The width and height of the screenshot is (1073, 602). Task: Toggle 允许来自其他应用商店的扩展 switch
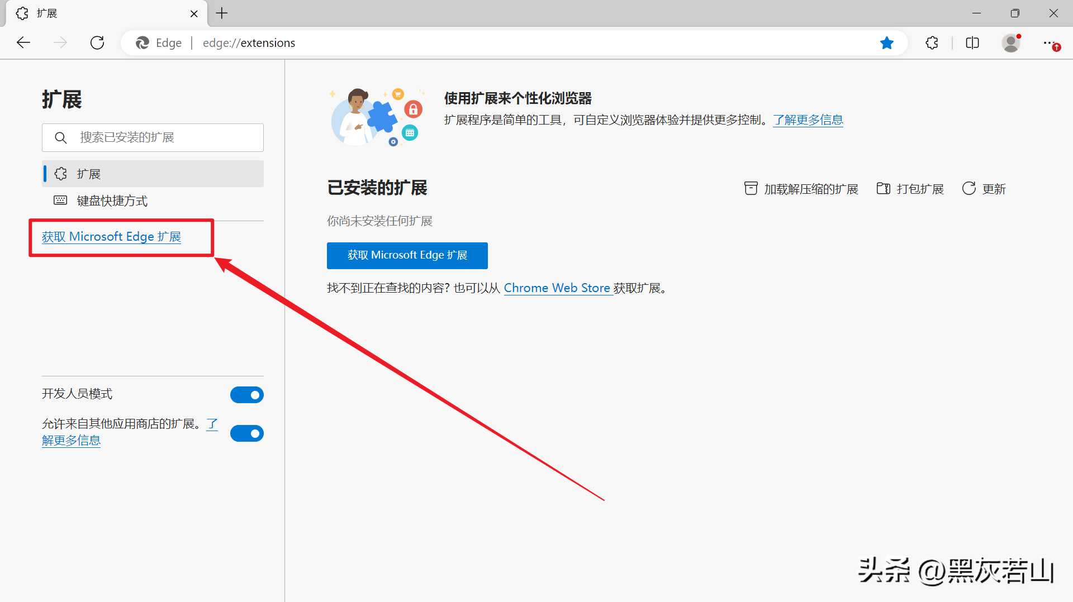247,433
